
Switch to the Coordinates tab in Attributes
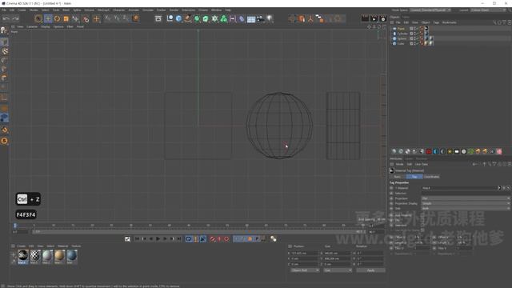coord(432,177)
